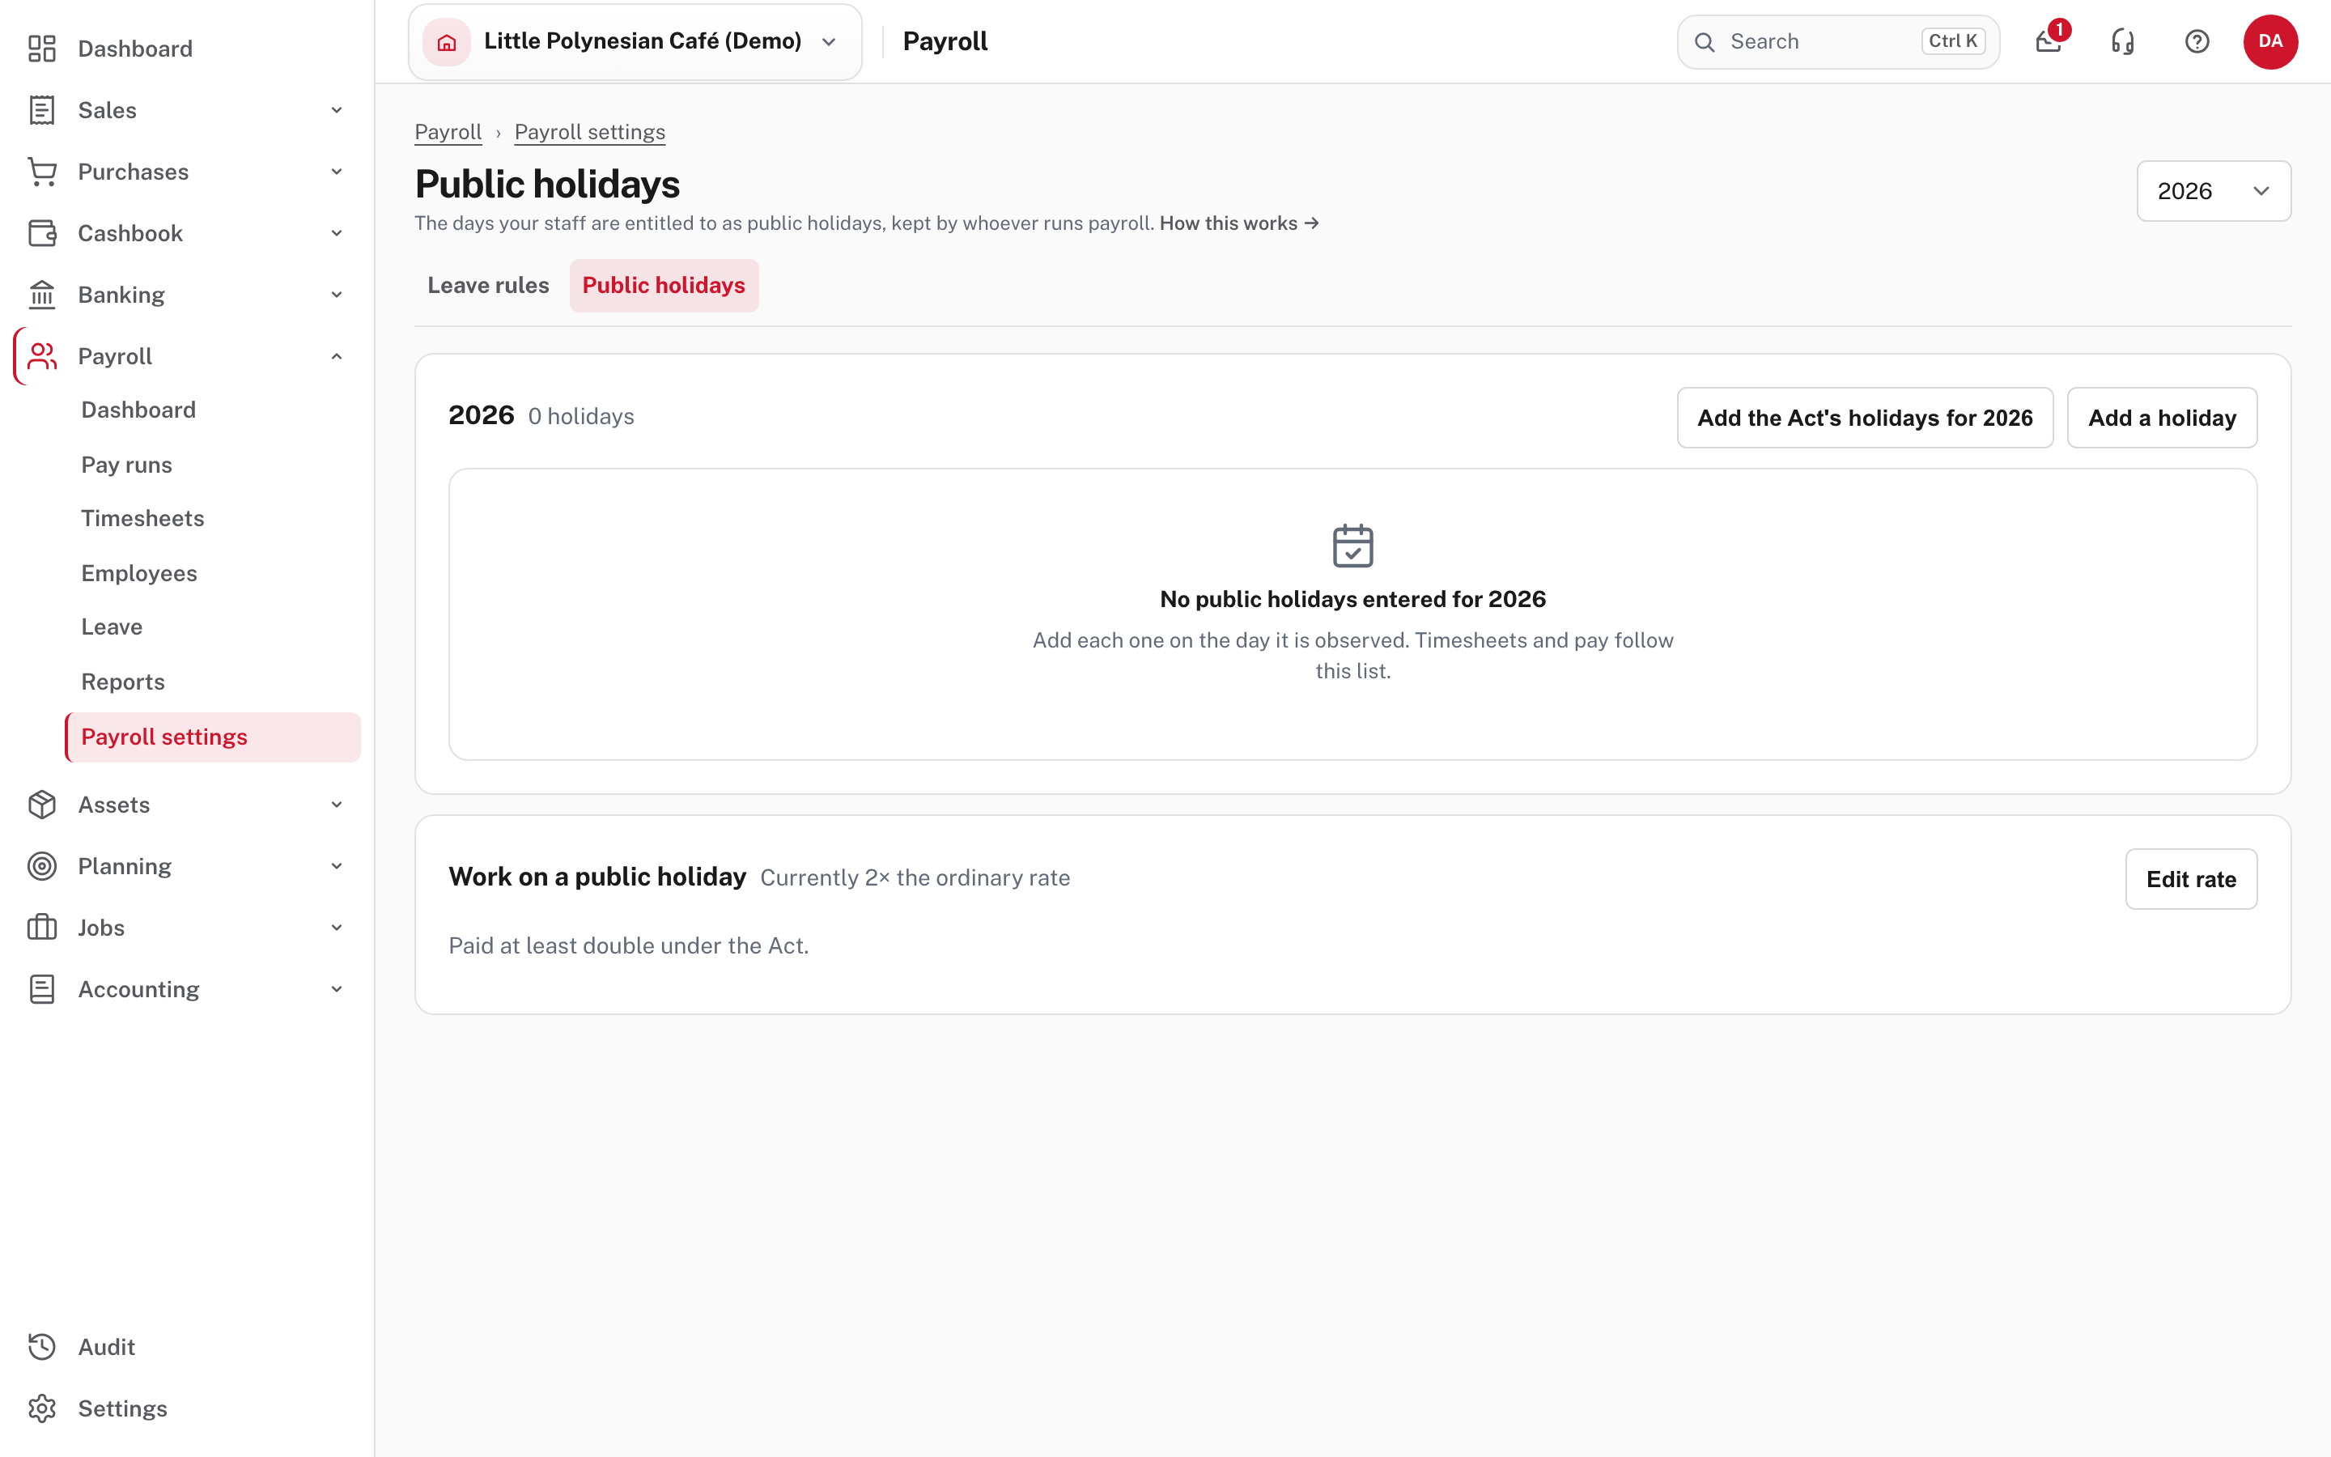Expand the Purchases menu chevron

pyautogui.click(x=338, y=172)
